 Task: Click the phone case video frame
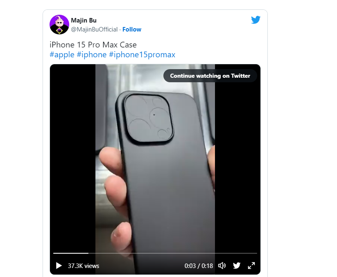[155, 158]
